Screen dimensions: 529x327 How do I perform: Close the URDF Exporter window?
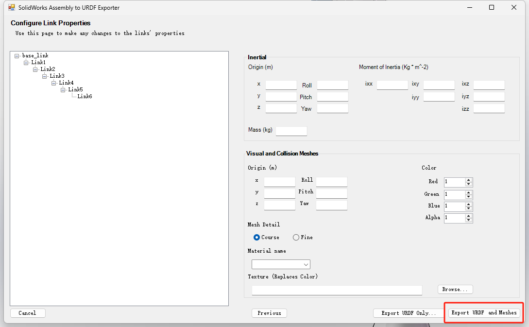pyautogui.click(x=514, y=7)
